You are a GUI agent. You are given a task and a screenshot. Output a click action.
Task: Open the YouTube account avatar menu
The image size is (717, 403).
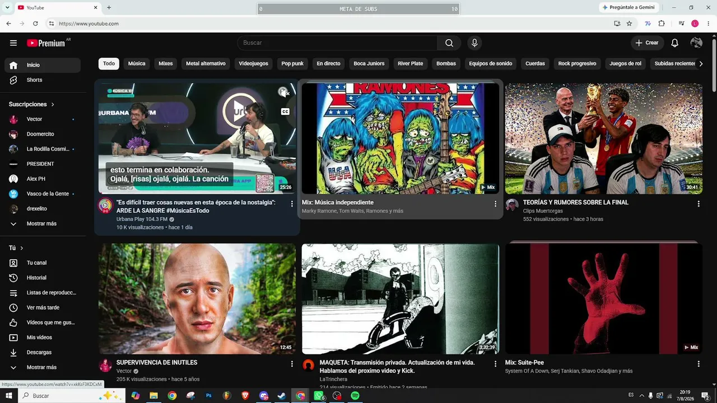696,43
